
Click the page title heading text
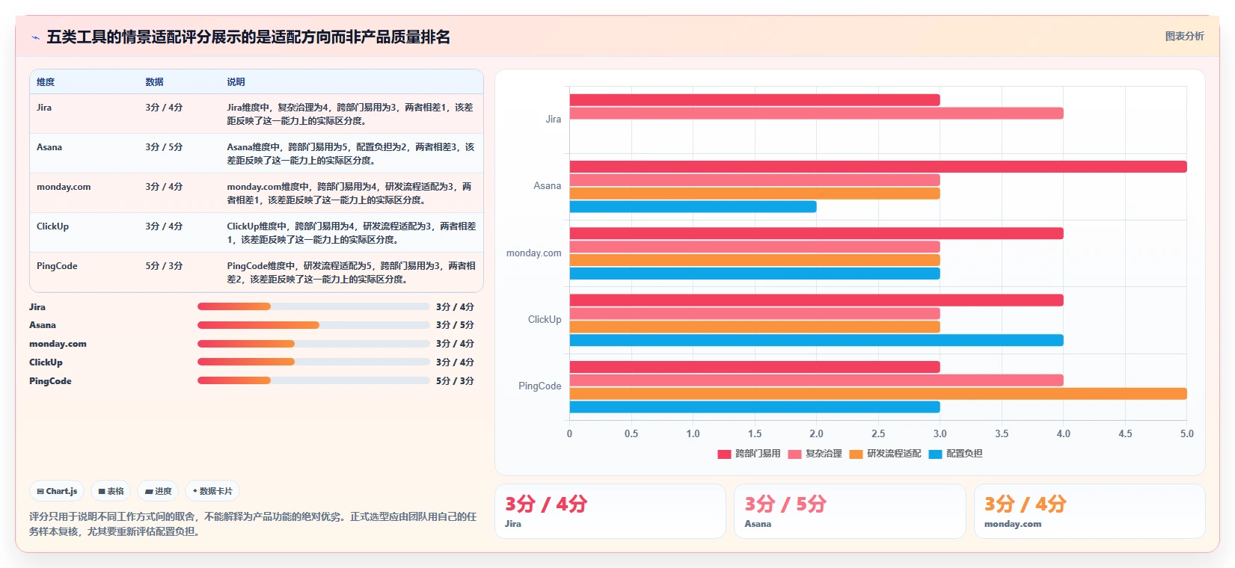(248, 37)
